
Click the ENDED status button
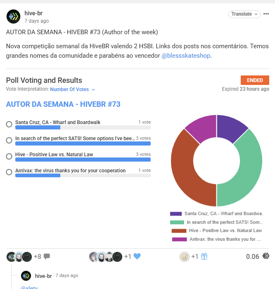point(255,80)
